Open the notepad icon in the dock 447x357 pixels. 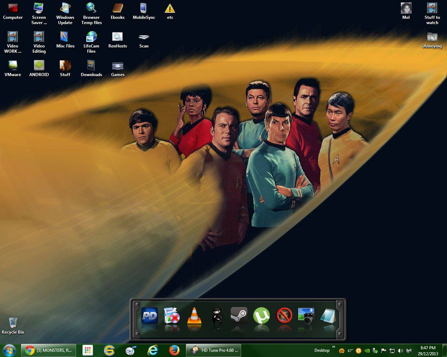(x=328, y=316)
